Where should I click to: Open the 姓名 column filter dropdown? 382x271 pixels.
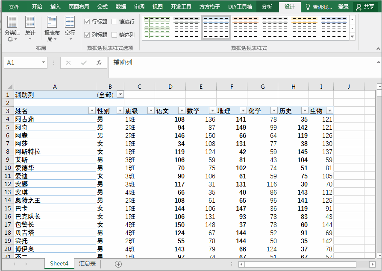pos(92,111)
